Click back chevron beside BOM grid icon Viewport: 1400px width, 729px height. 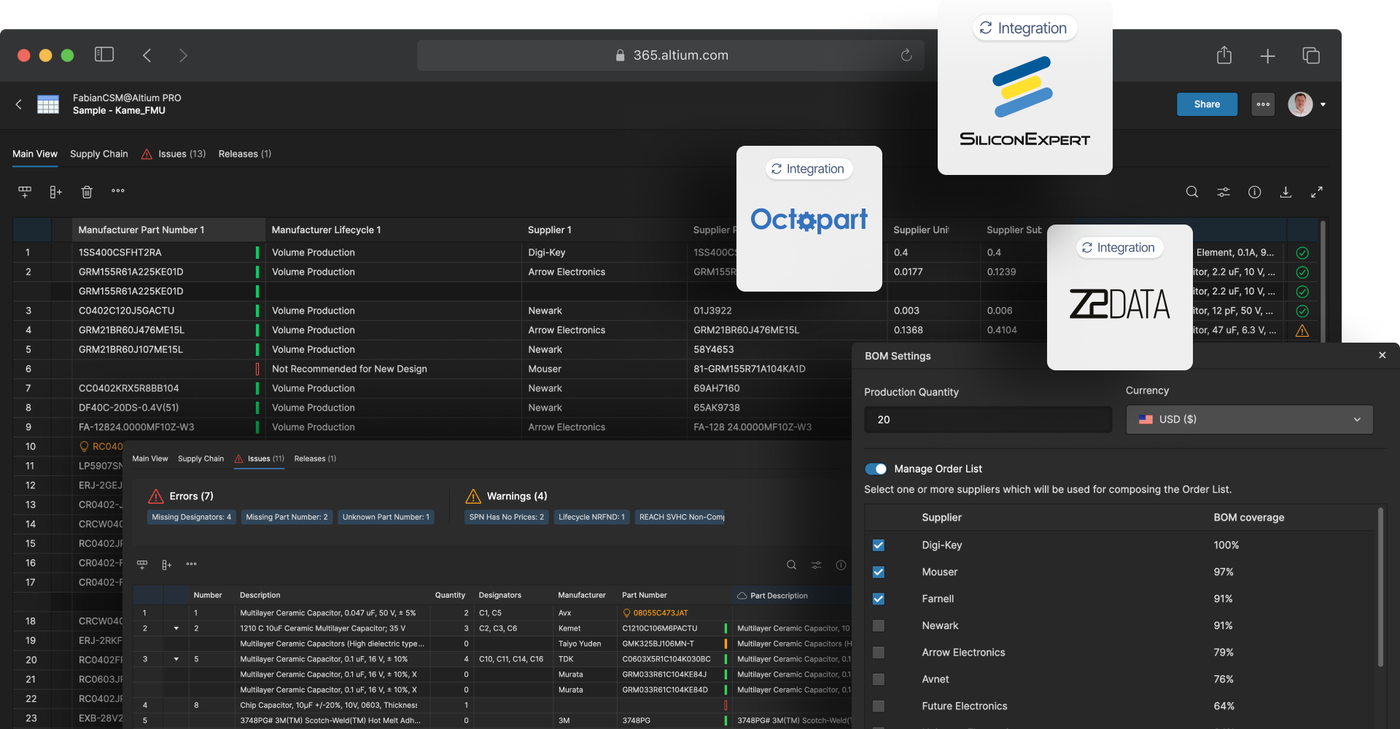click(19, 104)
